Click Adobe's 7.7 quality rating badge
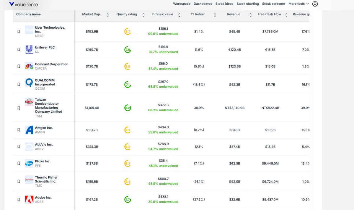The width and height of the screenshot is (354, 210). pyautogui.click(x=128, y=200)
